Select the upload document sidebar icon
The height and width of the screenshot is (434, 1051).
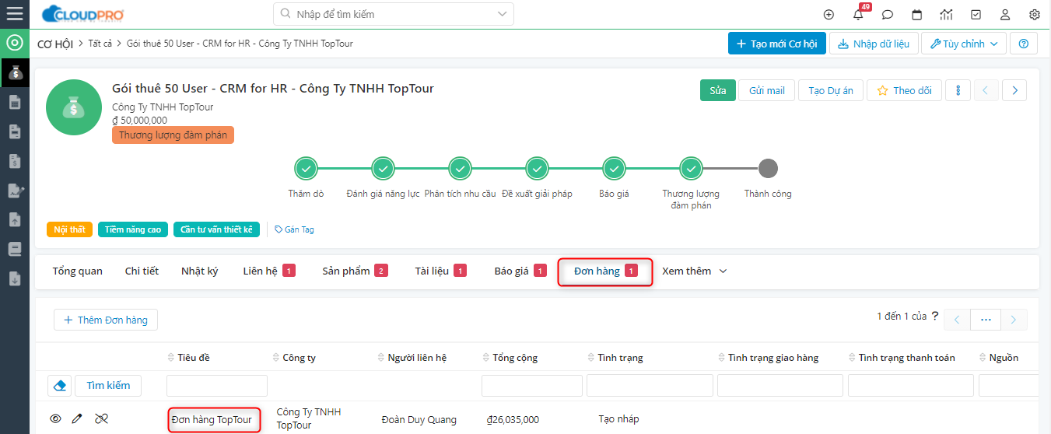point(15,220)
